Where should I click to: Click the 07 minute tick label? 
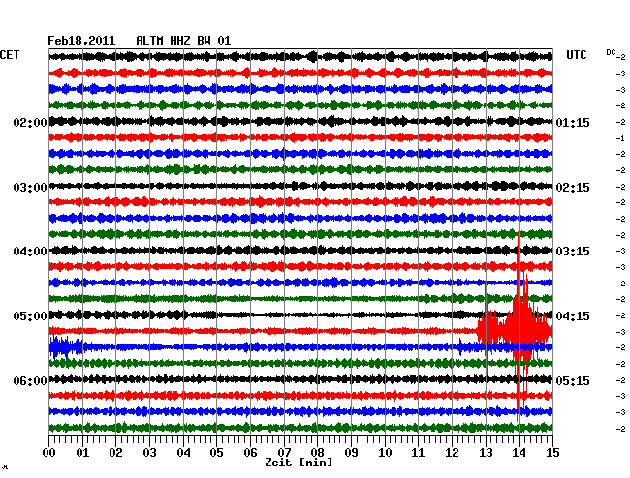(284, 452)
